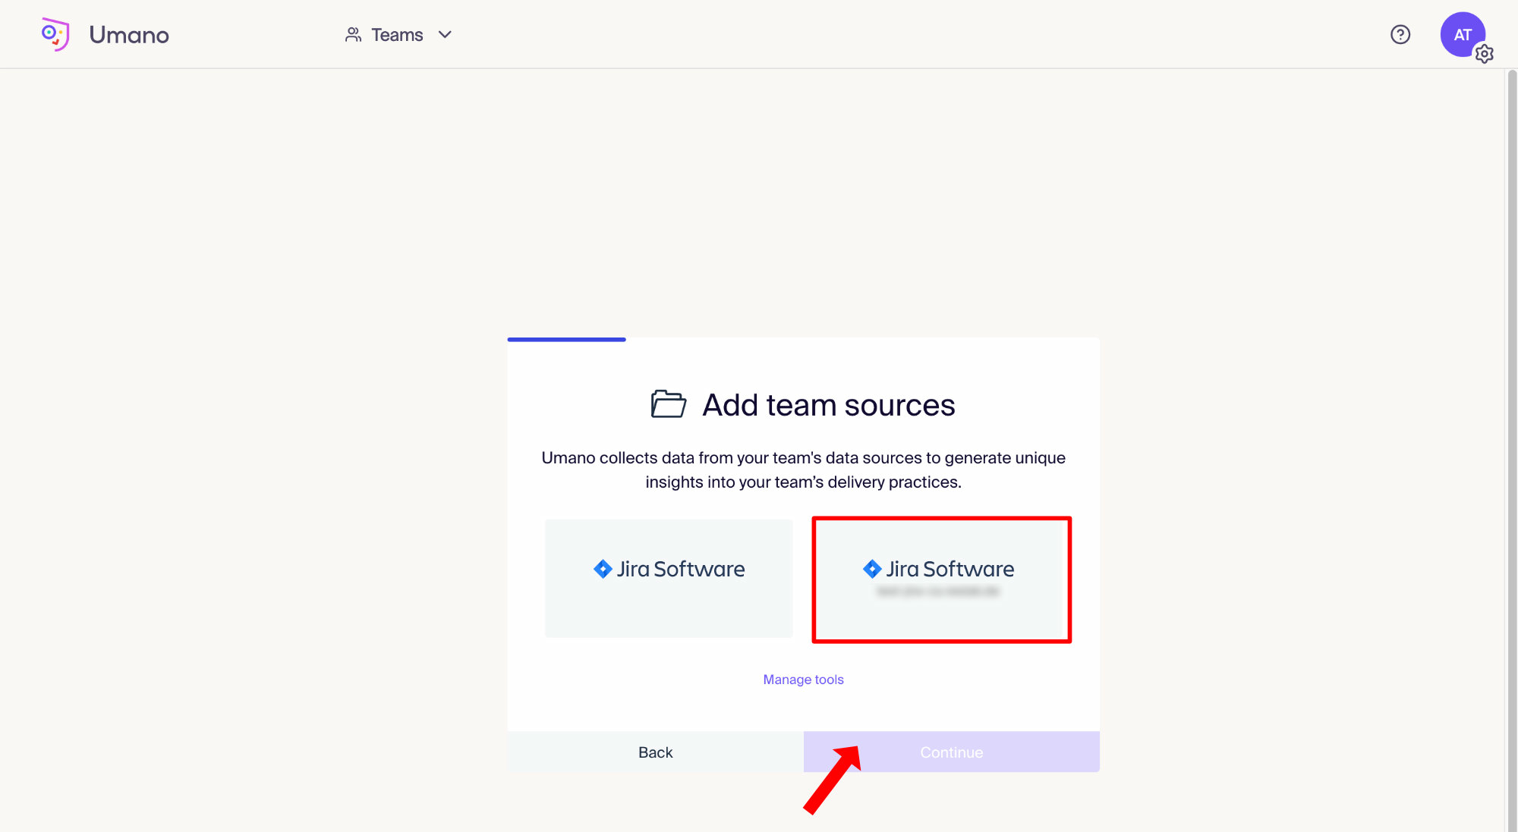Click the blue step progress bar
Viewport: 1518px width, 832px height.
tap(566, 340)
